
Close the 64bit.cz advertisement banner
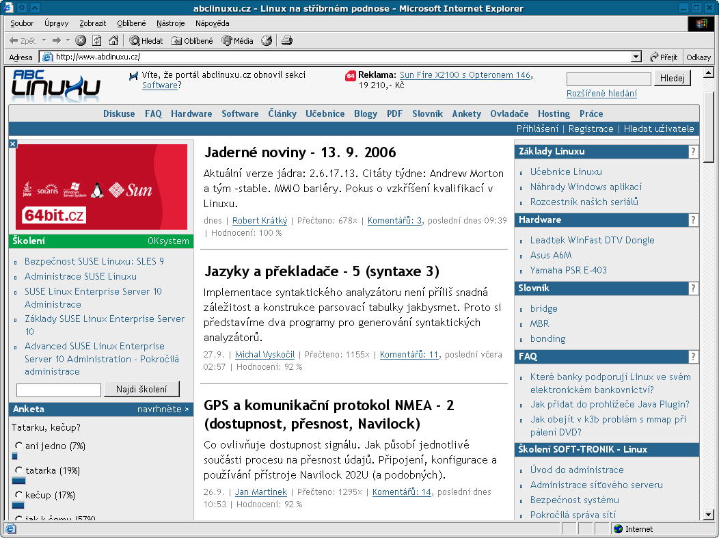(12, 144)
